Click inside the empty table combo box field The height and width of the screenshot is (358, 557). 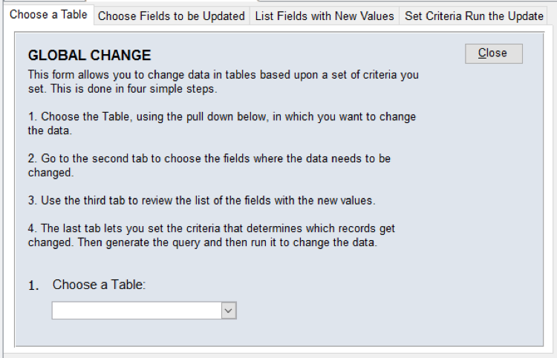click(136, 311)
